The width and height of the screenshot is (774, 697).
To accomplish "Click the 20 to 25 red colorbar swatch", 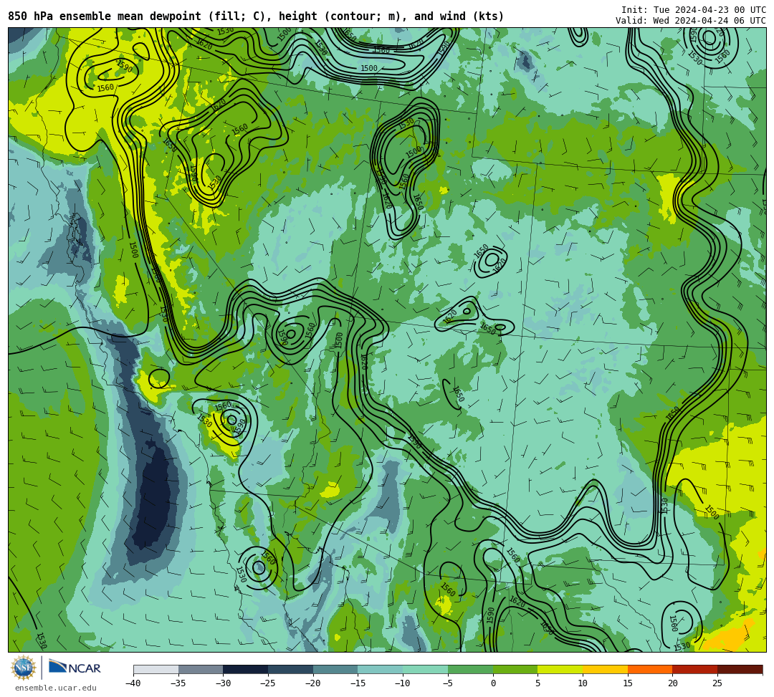I will tap(695, 669).
